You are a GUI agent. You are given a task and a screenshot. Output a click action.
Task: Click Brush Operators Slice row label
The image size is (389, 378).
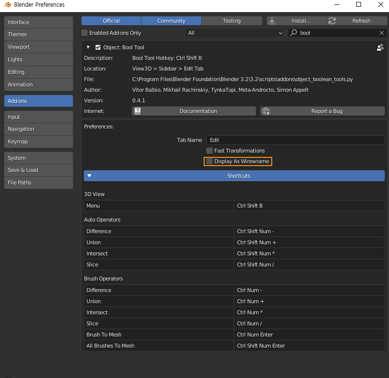click(159, 323)
